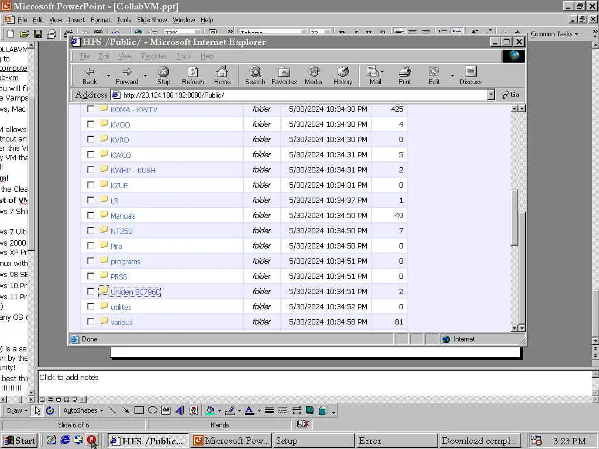Refresh the HFS Public page
Image resolution: width=599 pixels, height=449 pixels.
pos(193,75)
